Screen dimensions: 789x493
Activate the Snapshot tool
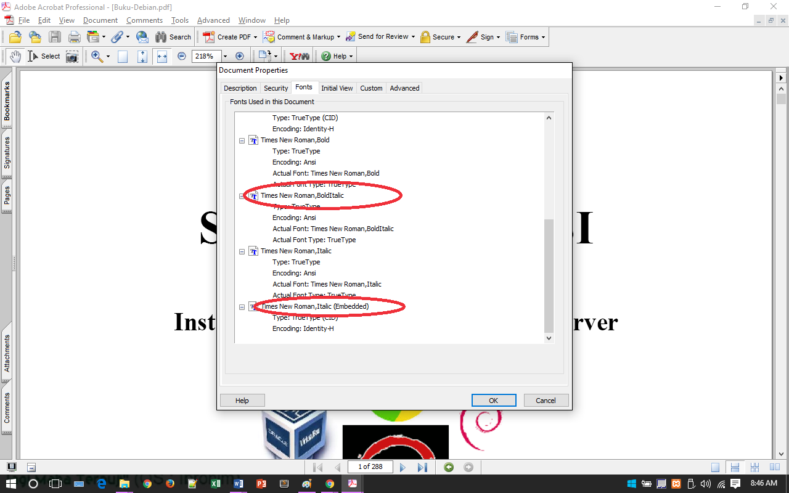(x=72, y=56)
